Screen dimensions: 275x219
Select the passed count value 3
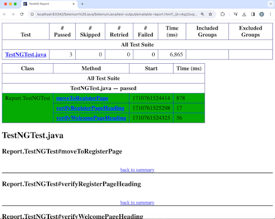pyautogui.click(x=71, y=55)
